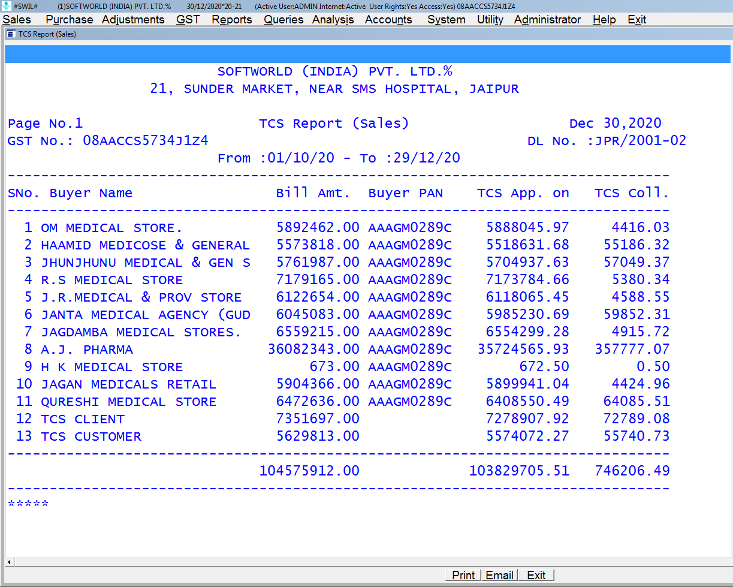Click Exit in the menu bar
This screenshot has height=587, width=733.
(x=637, y=20)
